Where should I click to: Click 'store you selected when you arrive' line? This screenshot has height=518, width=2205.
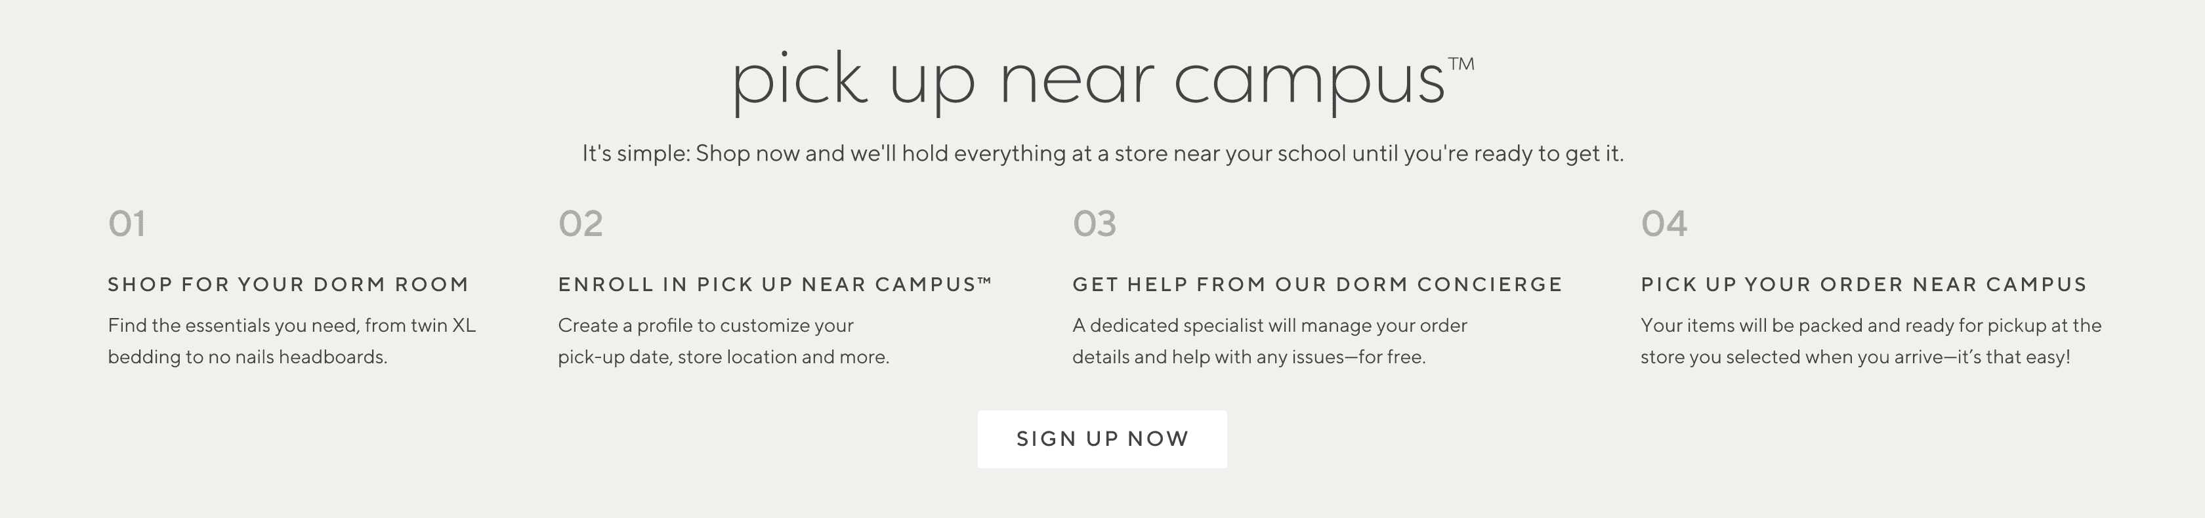click(1855, 357)
